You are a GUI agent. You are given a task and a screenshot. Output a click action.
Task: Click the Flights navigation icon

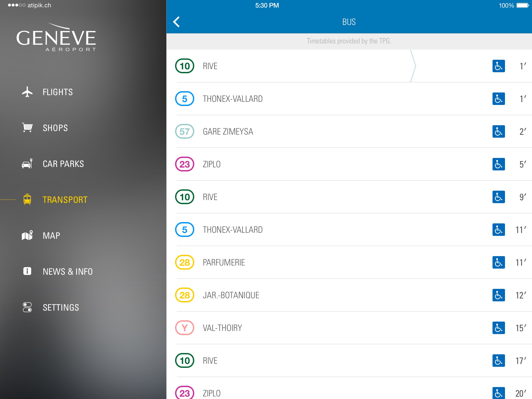pos(28,91)
